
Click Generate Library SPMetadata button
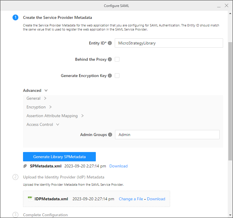click(x=59, y=157)
